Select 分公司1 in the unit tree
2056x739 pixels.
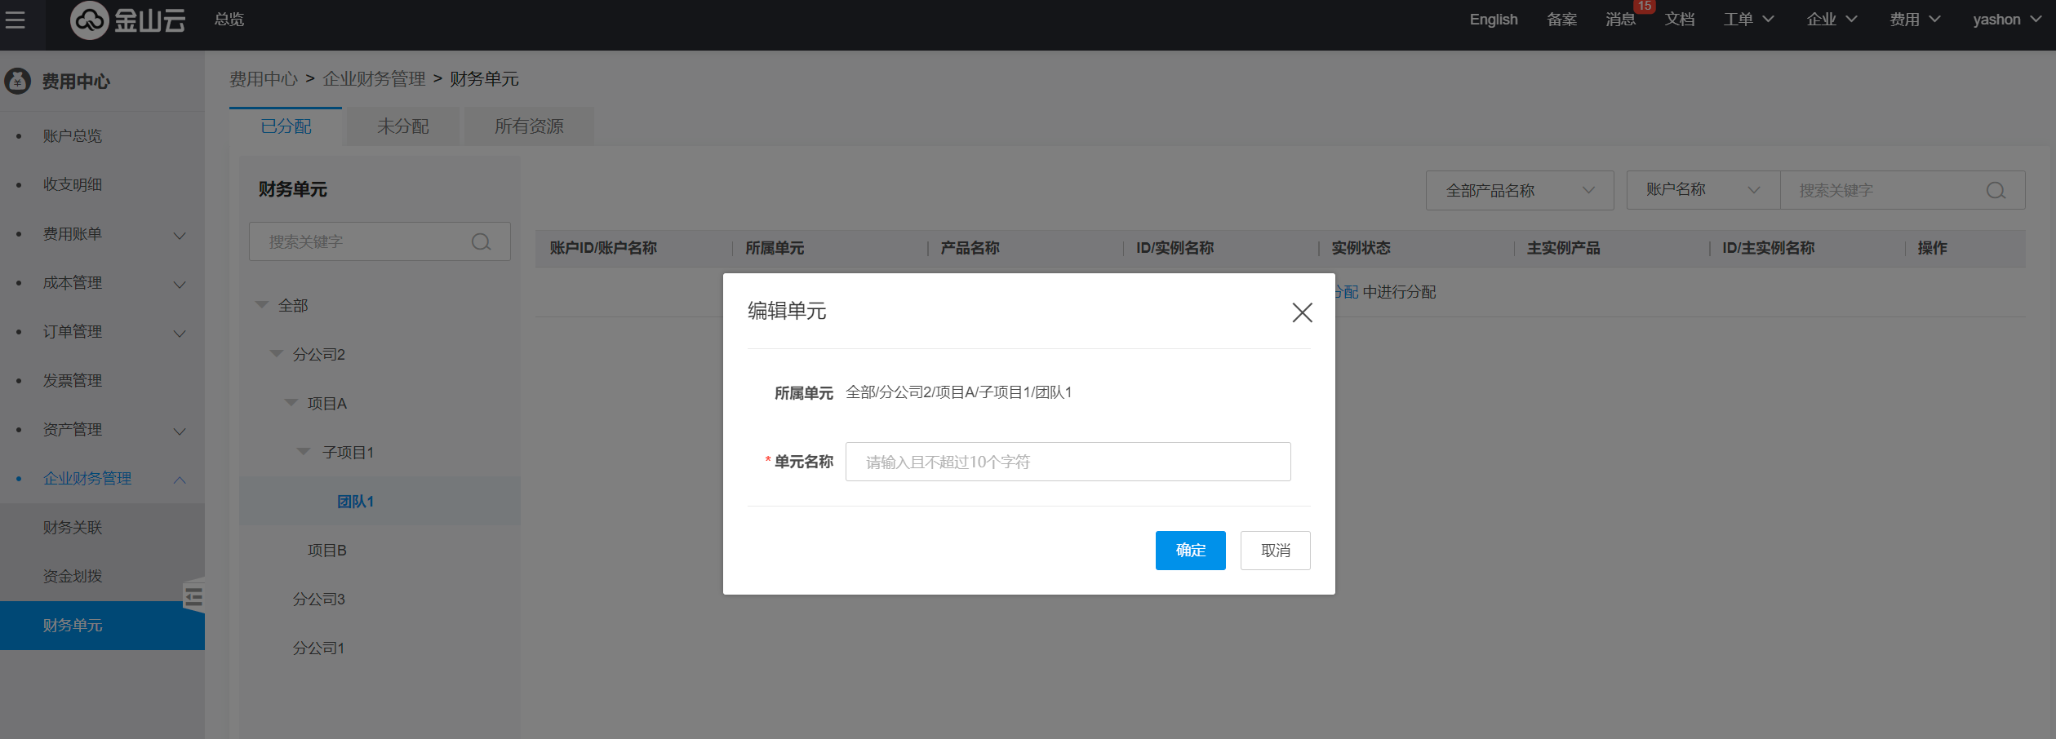click(x=319, y=648)
